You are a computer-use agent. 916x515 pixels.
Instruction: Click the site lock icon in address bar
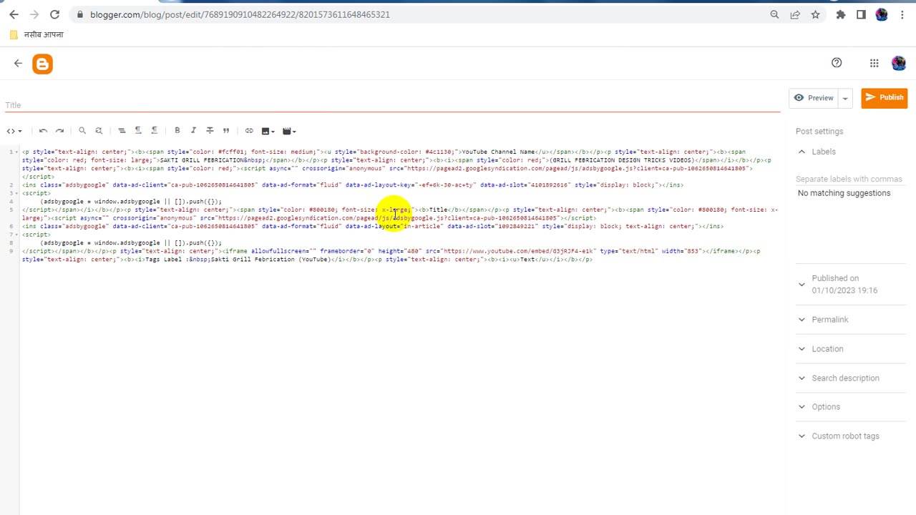pyautogui.click(x=79, y=14)
